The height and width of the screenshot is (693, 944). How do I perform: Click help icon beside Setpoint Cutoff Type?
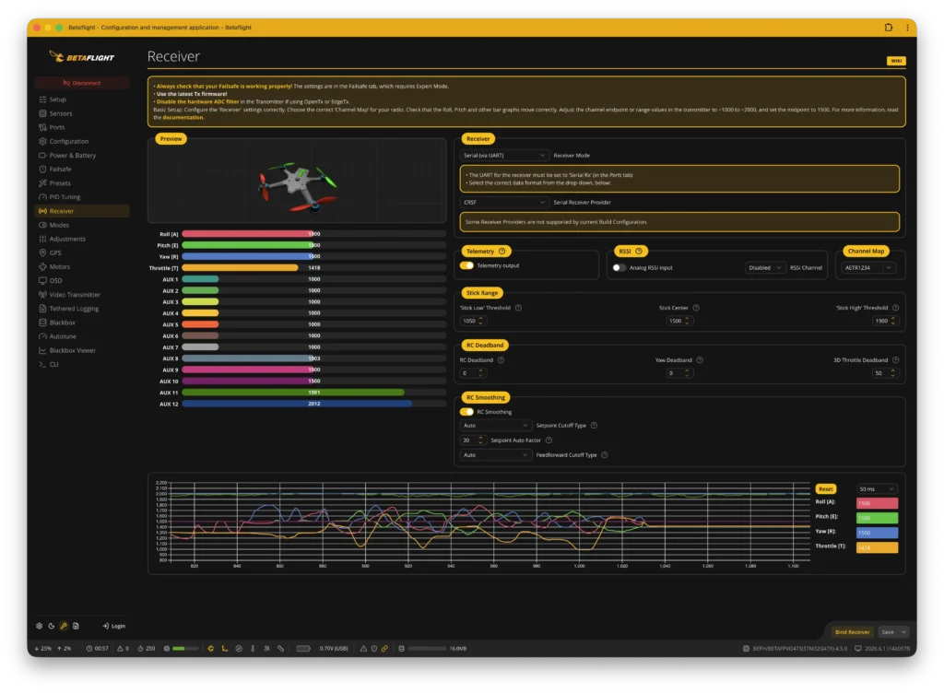[594, 426]
